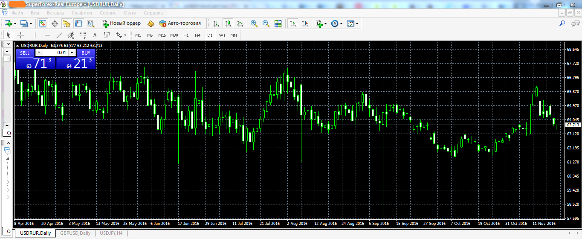Select the text label tool

[x=95, y=35]
